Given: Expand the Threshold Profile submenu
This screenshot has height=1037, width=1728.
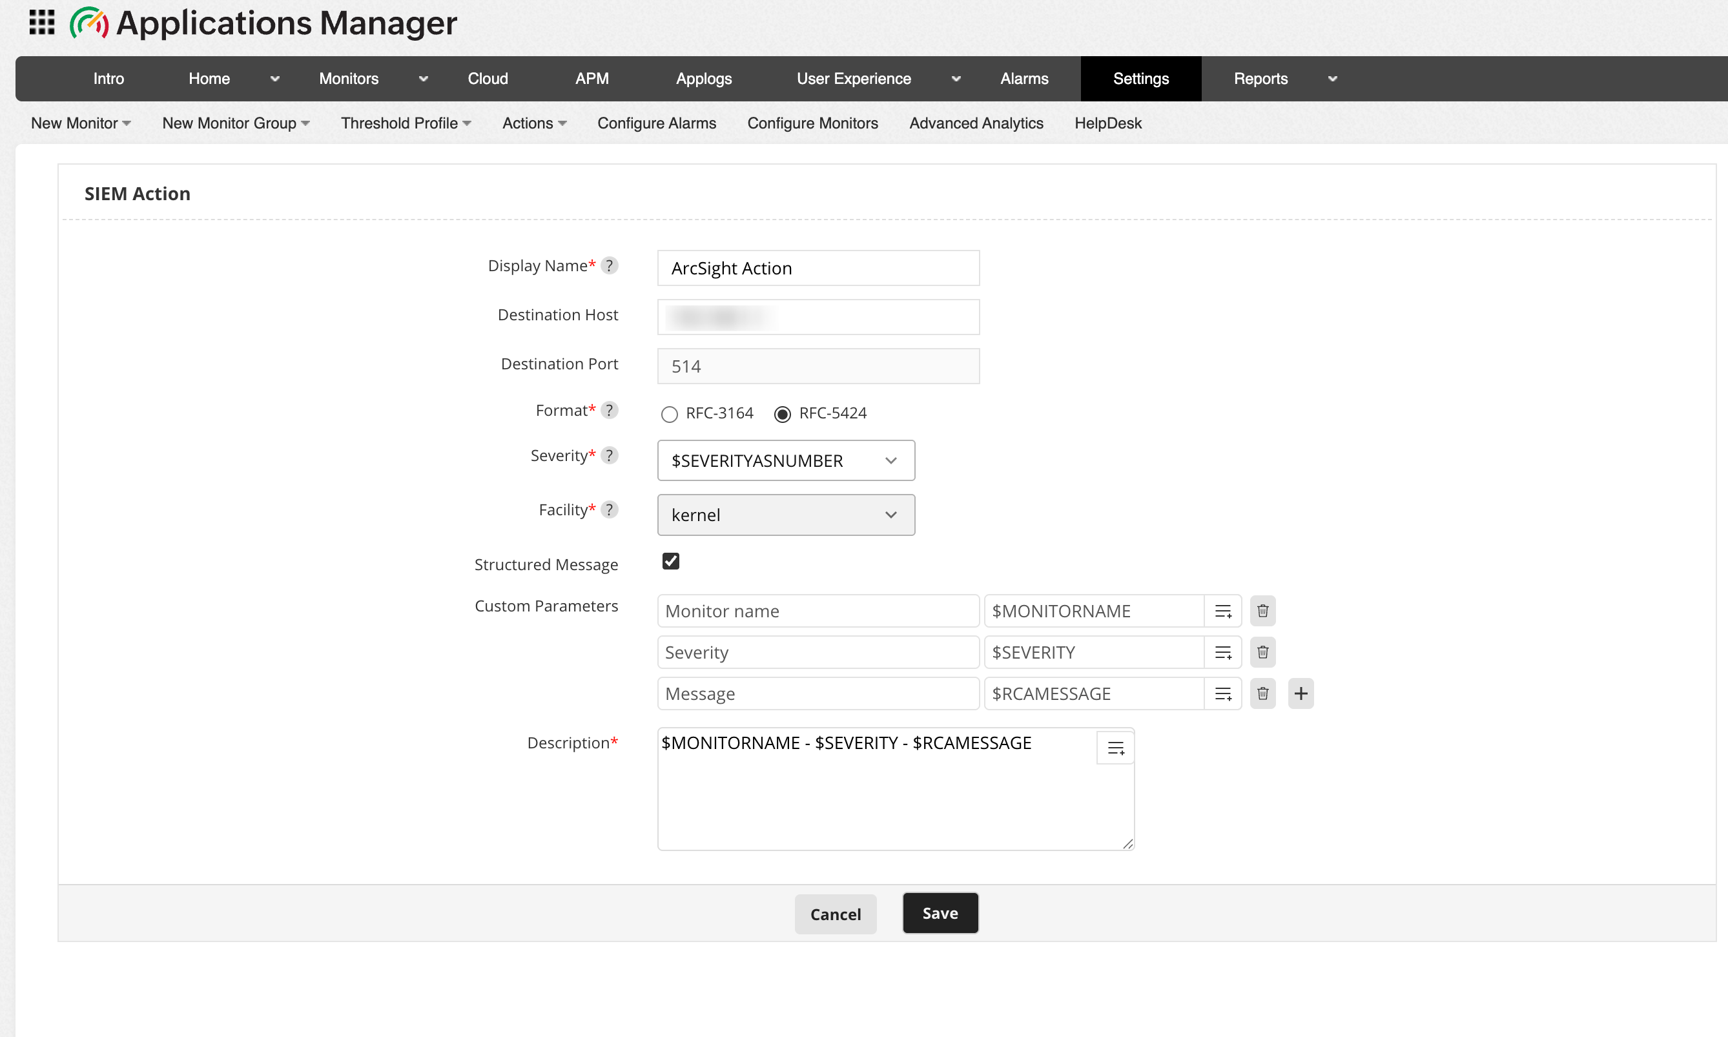Looking at the screenshot, I should (x=406, y=123).
